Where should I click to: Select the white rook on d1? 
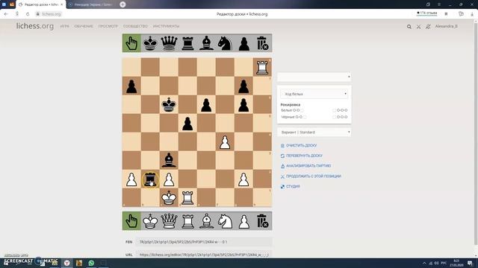click(x=187, y=197)
